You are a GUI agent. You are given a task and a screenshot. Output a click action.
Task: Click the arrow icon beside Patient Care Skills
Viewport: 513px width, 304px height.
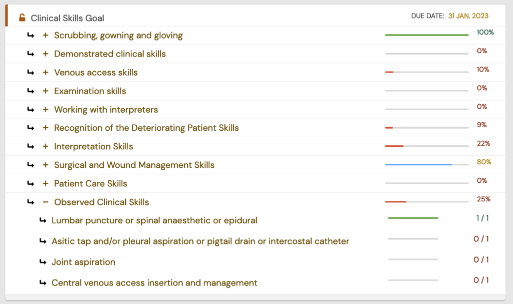(x=32, y=183)
